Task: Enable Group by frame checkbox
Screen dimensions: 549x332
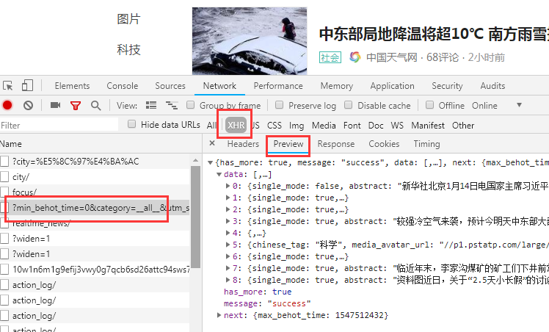Action: coord(191,105)
